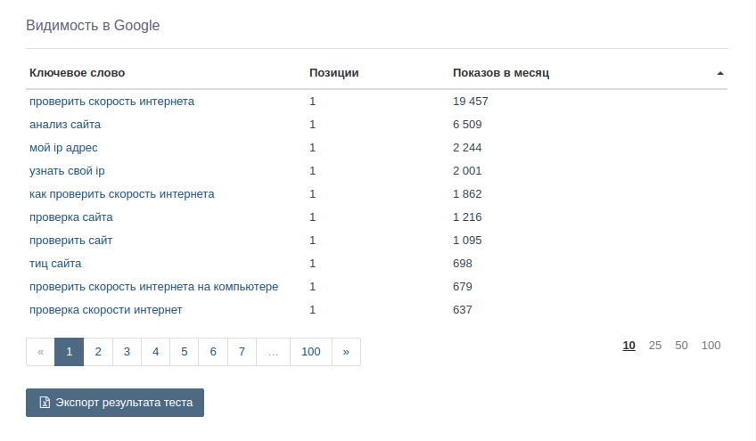Click the pagination ellipsis item

(272, 352)
